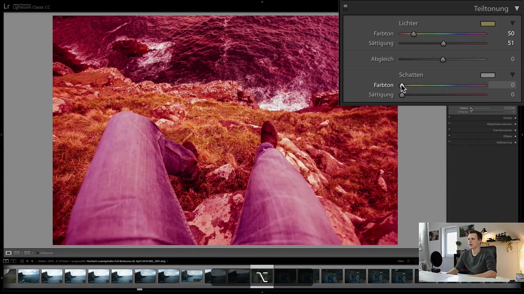The height and width of the screenshot is (294, 524).
Task: Switch to before/after R|A view
Action: [17, 253]
